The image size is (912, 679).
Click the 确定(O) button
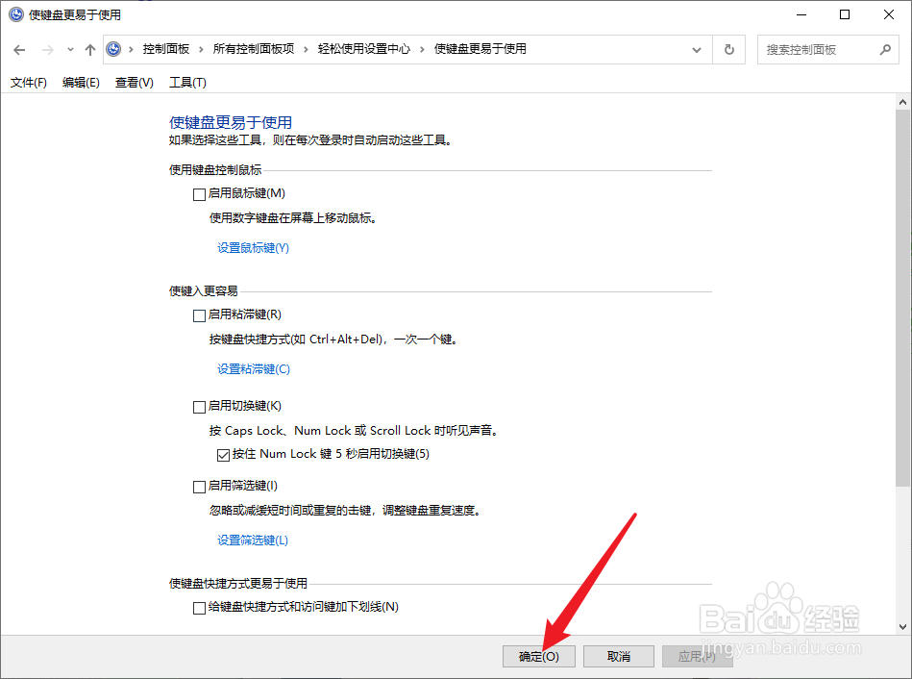click(x=539, y=656)
